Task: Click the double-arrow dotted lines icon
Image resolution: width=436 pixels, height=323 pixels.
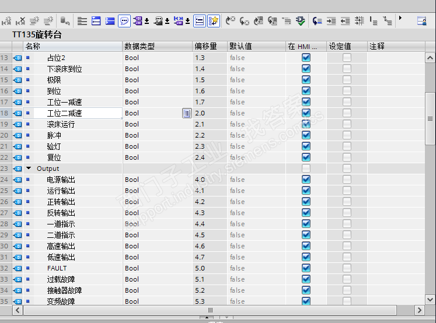Action: click(x=360, y=21)
